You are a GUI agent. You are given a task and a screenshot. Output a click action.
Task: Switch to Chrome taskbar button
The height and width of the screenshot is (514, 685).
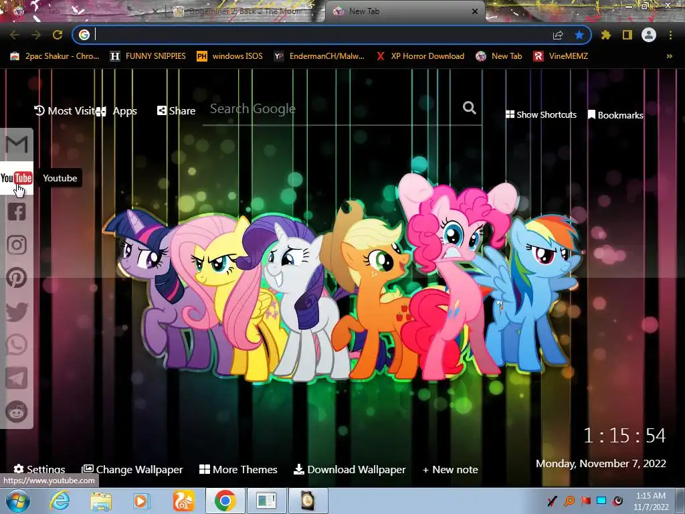tap(225, 501)
